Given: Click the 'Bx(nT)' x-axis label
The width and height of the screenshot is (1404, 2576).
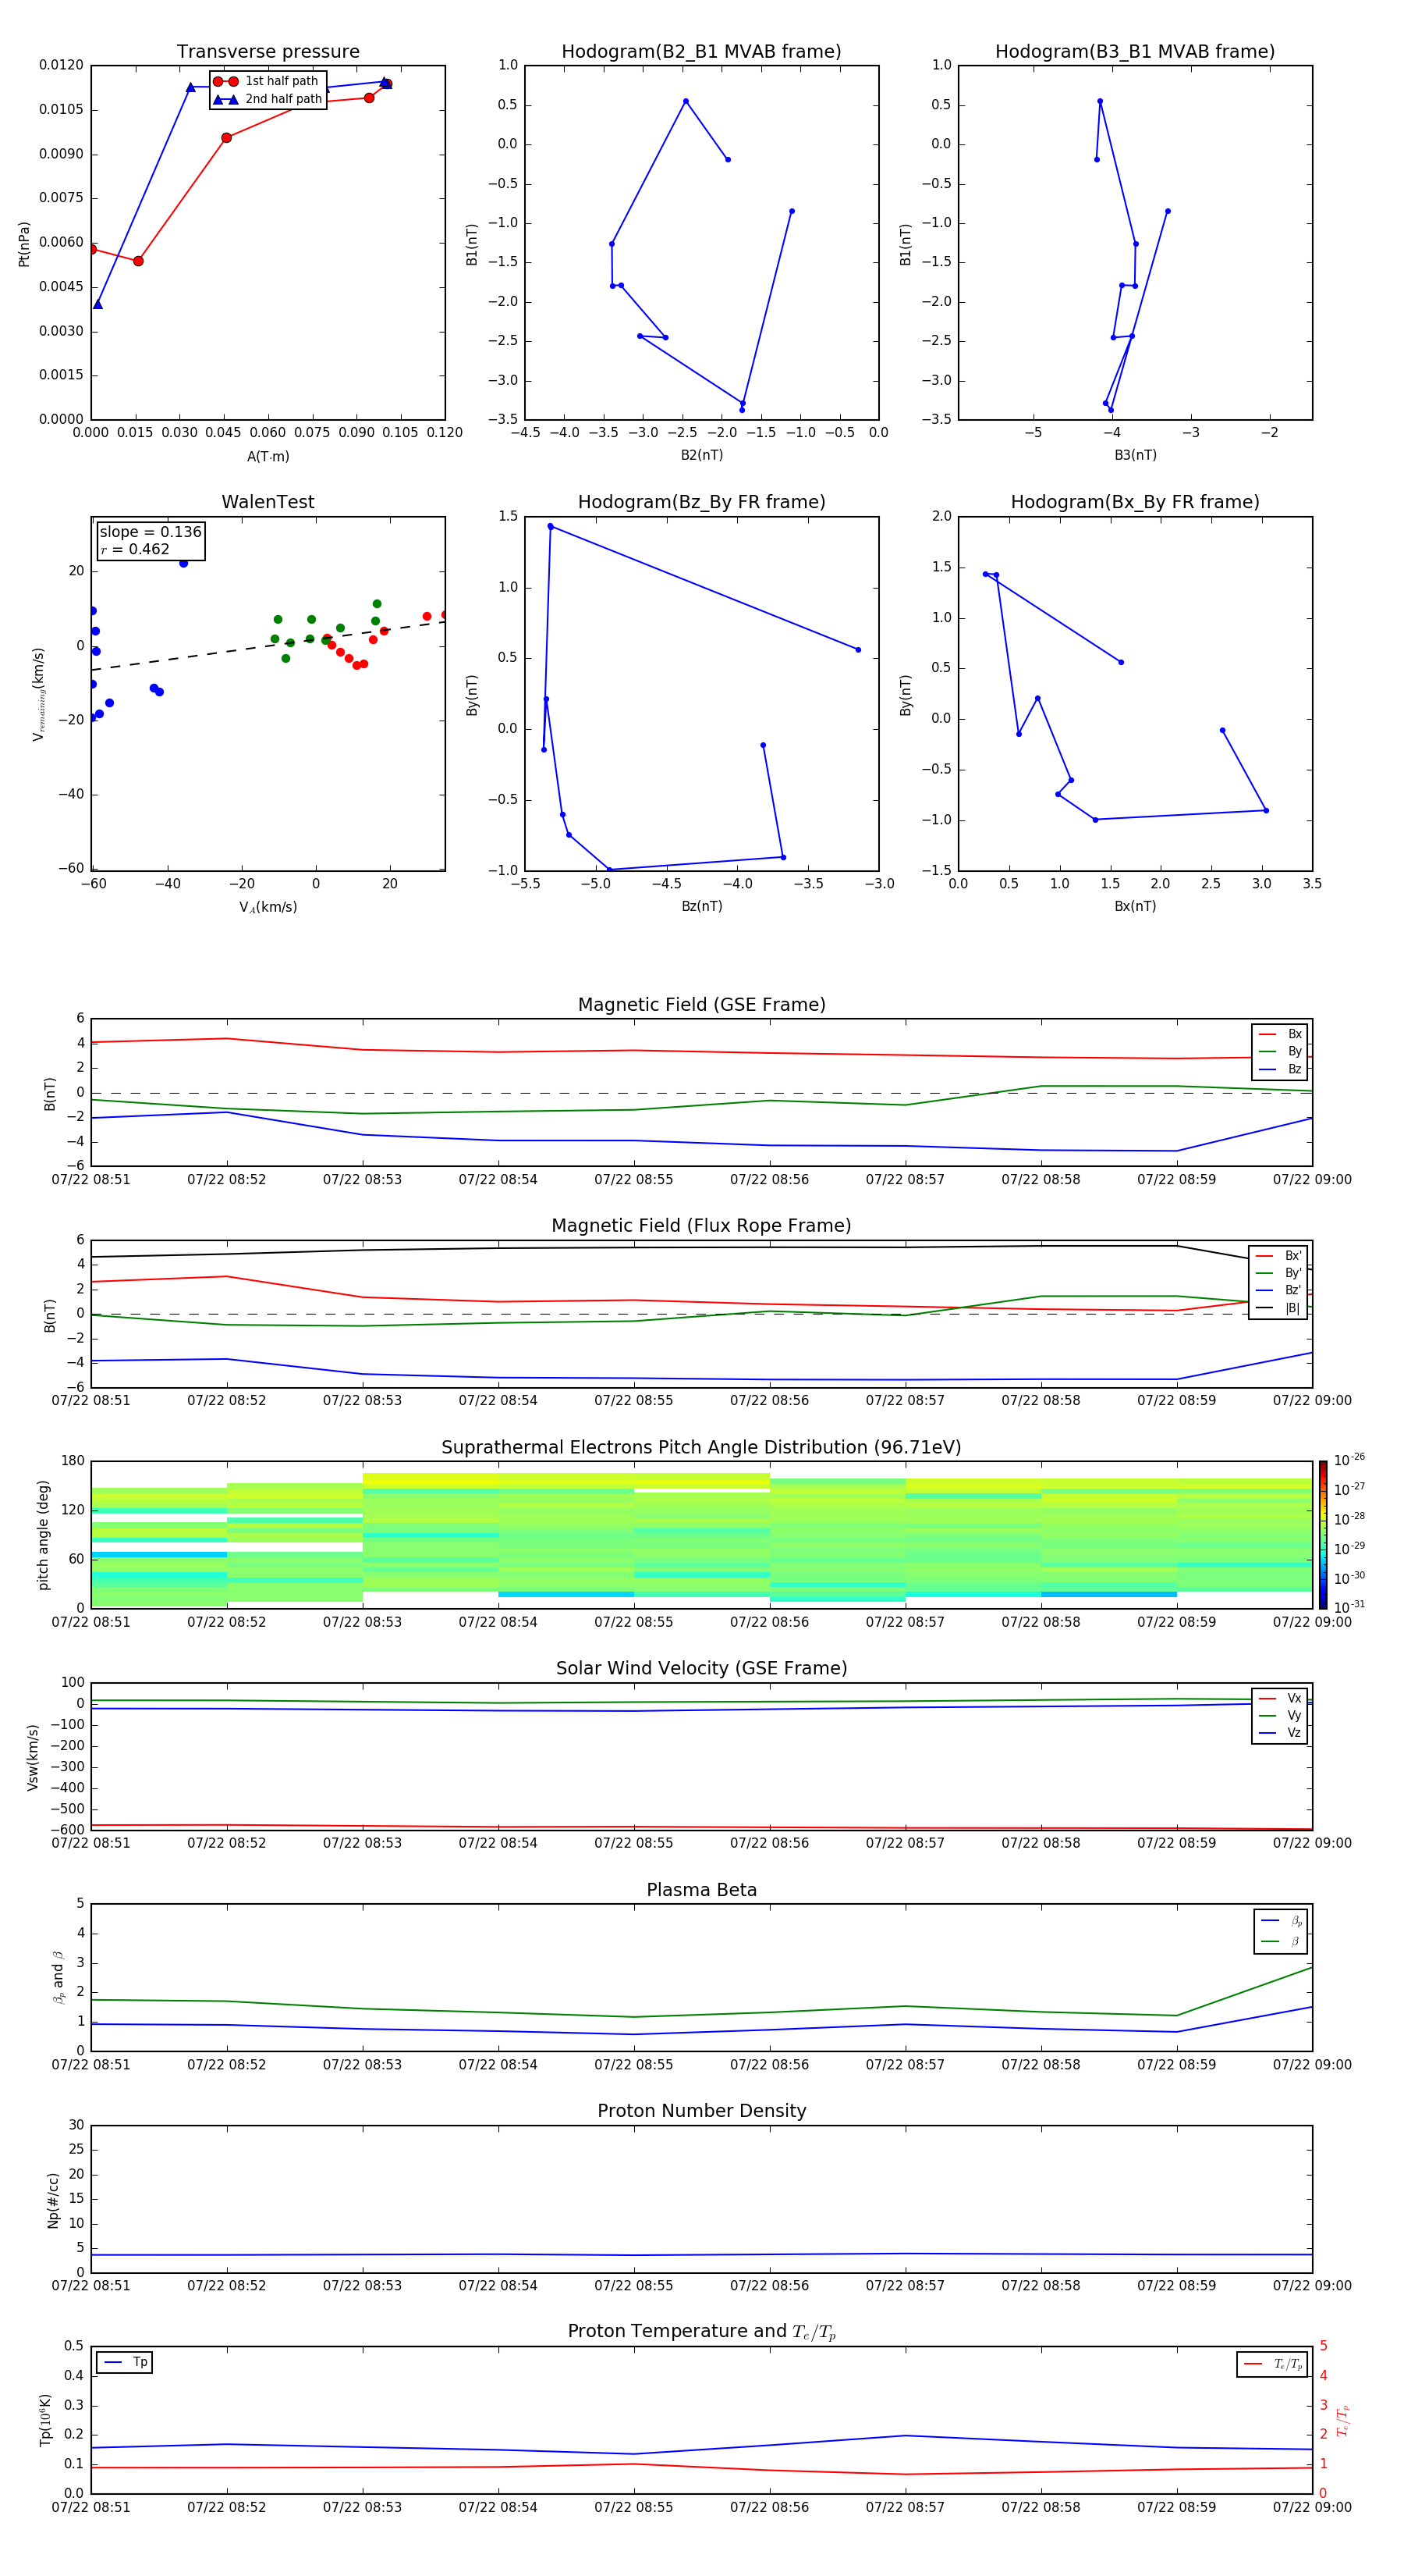Looking at the screenshot, I should point(1135,906).
